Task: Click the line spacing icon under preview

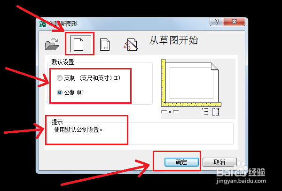Action: tap(205, 112)
